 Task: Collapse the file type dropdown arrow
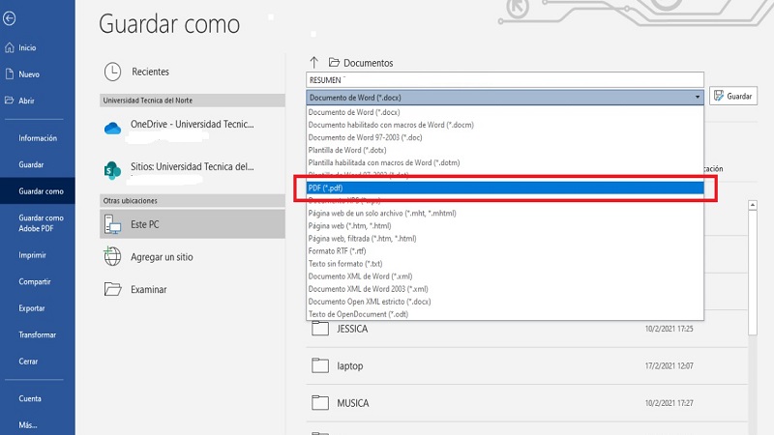[697, 98]
